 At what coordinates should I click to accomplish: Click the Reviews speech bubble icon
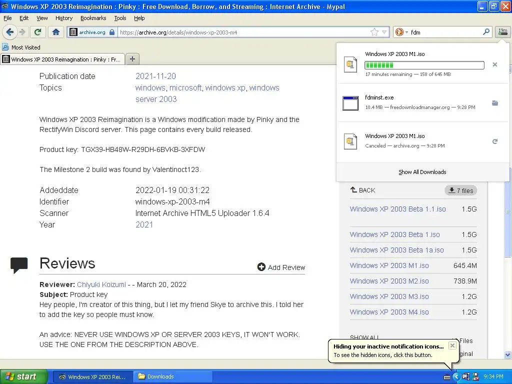tap(19, 265)
